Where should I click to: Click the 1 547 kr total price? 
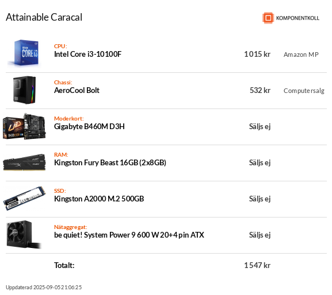pos(257,265)
